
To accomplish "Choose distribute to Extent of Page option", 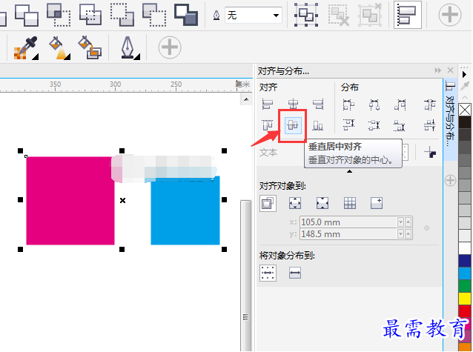I will [x=295, y=273].
